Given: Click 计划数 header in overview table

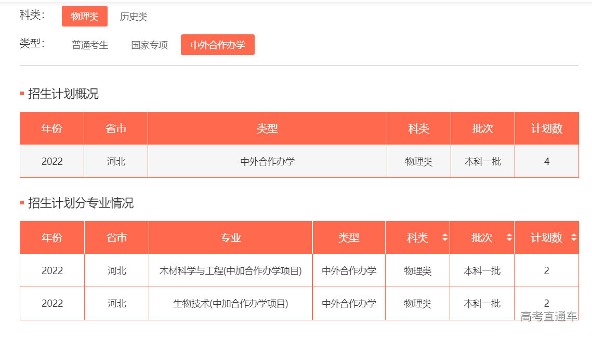Looking at the screenshot, I should pos(546,128).
